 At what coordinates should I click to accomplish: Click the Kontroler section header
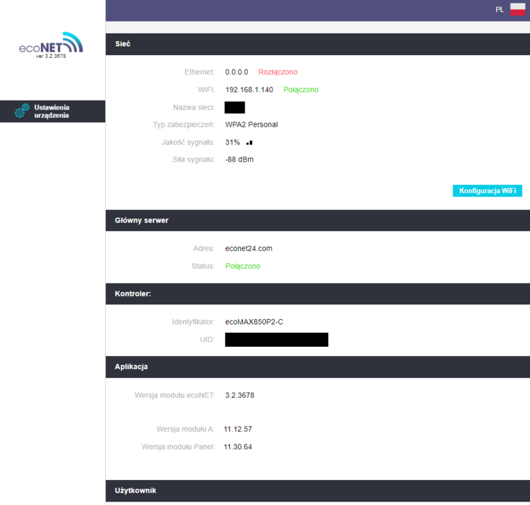tap(133, 294)
